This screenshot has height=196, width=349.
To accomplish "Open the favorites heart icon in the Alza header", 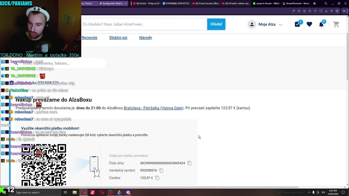I will pos(309,24).
